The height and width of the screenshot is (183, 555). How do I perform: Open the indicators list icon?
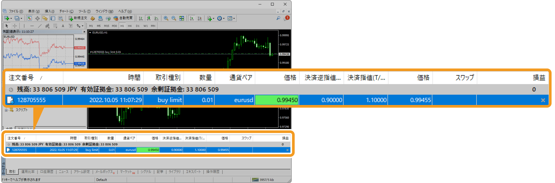point(209,18)
